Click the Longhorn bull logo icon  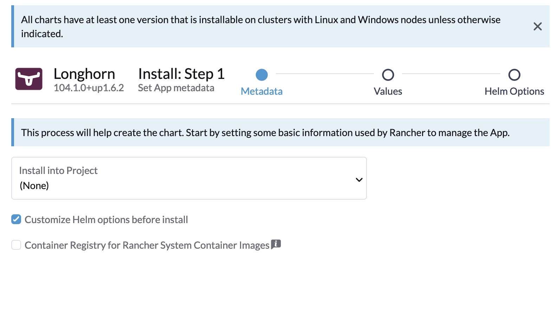pos(29,79)
